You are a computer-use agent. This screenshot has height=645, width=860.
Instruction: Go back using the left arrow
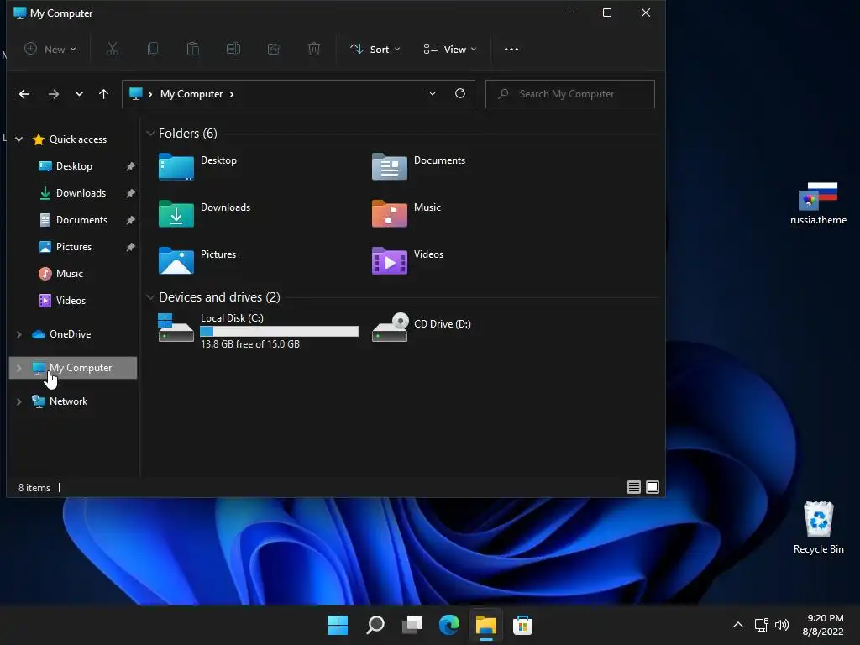[24, 94]
